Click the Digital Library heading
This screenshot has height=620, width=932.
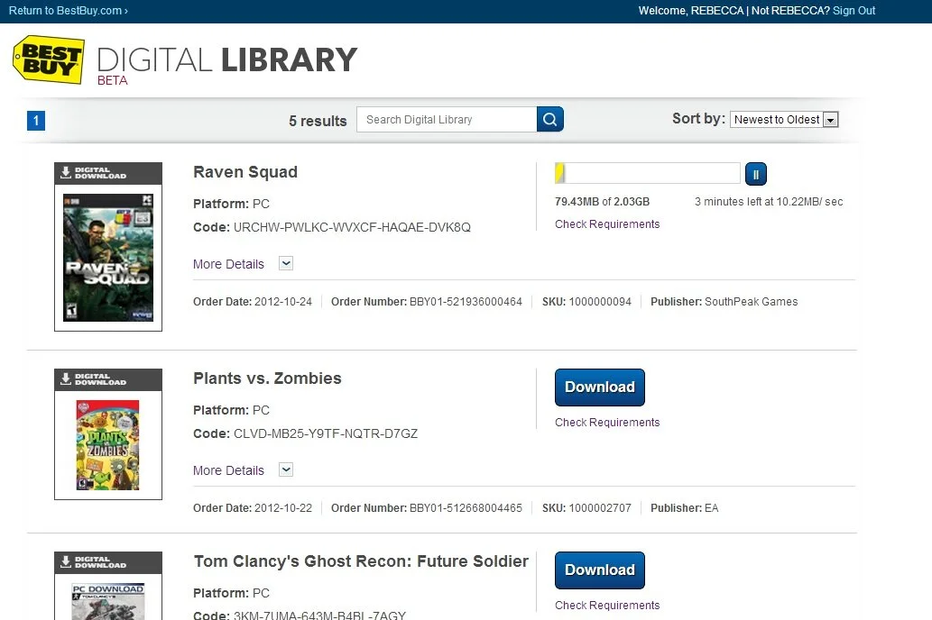(227, 60)
